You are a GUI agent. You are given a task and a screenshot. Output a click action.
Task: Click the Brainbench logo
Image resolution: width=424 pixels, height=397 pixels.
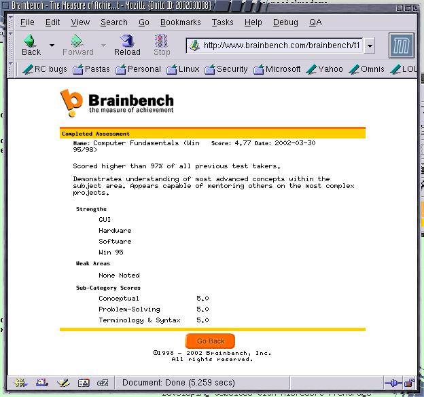point(117,103)
